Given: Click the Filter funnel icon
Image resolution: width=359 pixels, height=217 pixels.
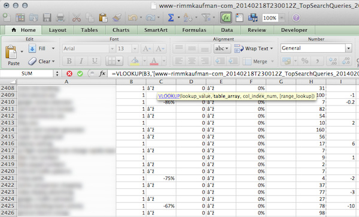Looking at the screenshot, I should click(206, 17).
